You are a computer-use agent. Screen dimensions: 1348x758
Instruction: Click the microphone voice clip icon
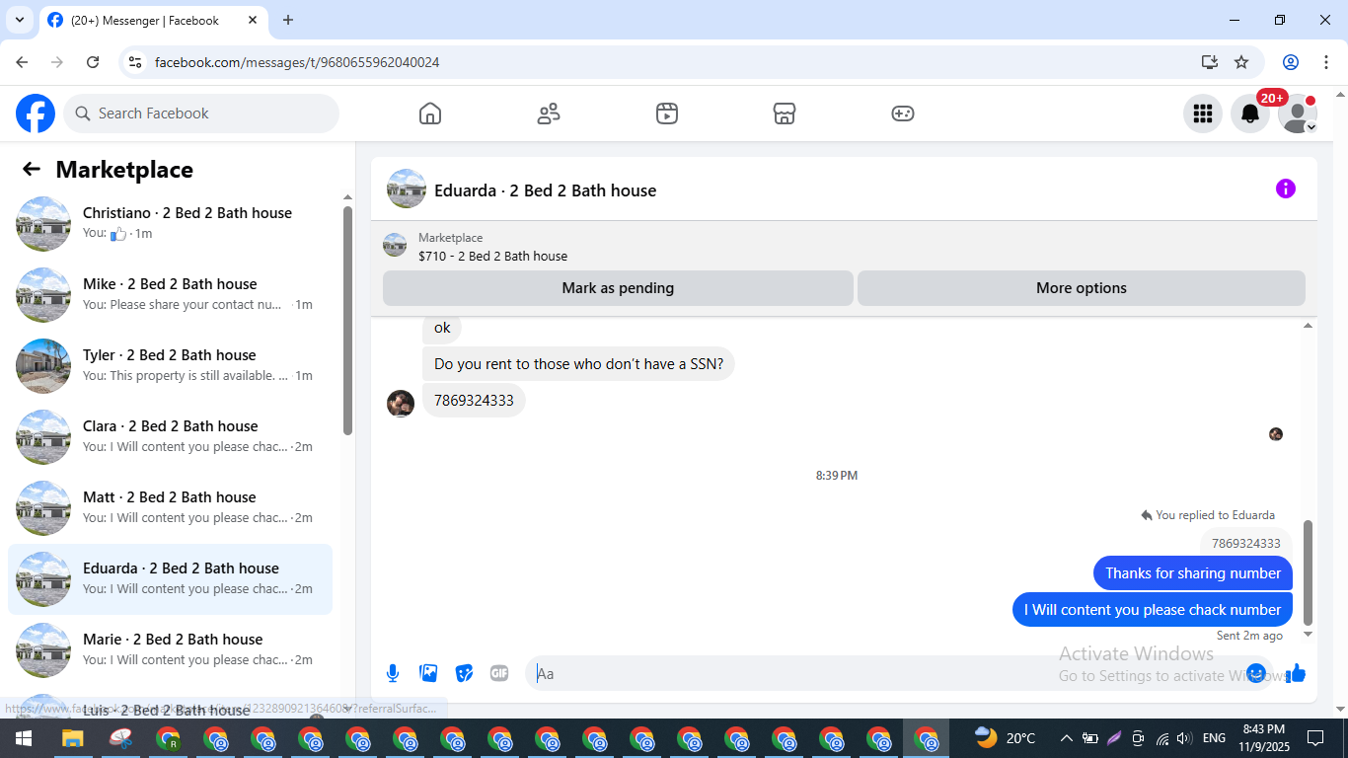pos(393,673)
